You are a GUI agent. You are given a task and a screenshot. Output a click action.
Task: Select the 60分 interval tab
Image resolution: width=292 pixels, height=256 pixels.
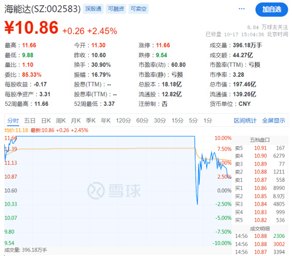(142, 120)
